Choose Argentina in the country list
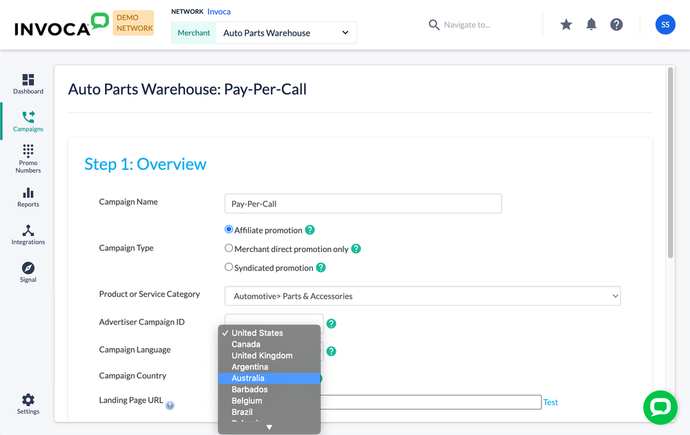This screenshot has height=435, width=690. click(269, 367)
